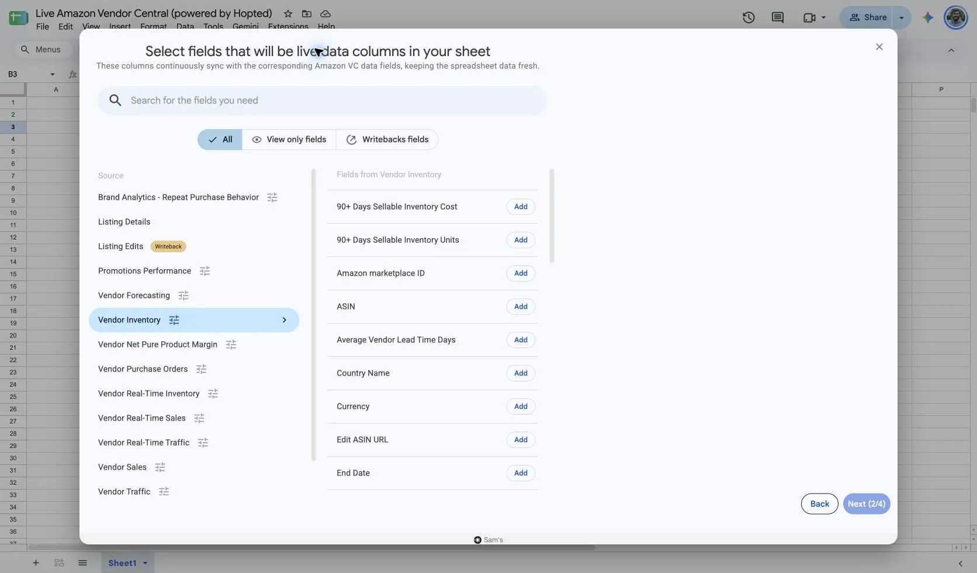Open Share button dropdown arrow
The image size is (977, 573).
(x=902, y=18)
